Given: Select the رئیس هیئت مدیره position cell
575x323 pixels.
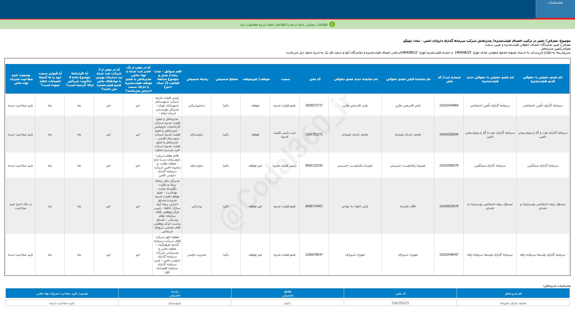Looking at the screenshot, I should 285,166.
